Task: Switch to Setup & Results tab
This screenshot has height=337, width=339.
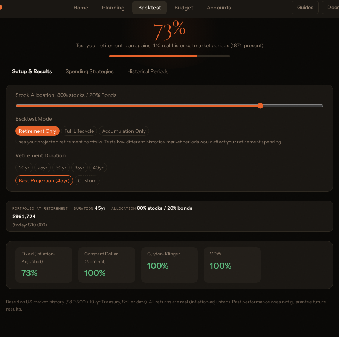Action: [32, 71]
